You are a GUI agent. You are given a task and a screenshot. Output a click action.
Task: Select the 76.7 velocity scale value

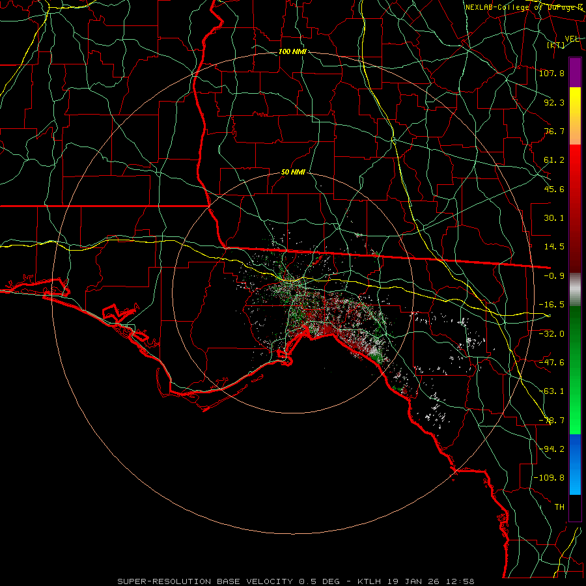point(554,131)
